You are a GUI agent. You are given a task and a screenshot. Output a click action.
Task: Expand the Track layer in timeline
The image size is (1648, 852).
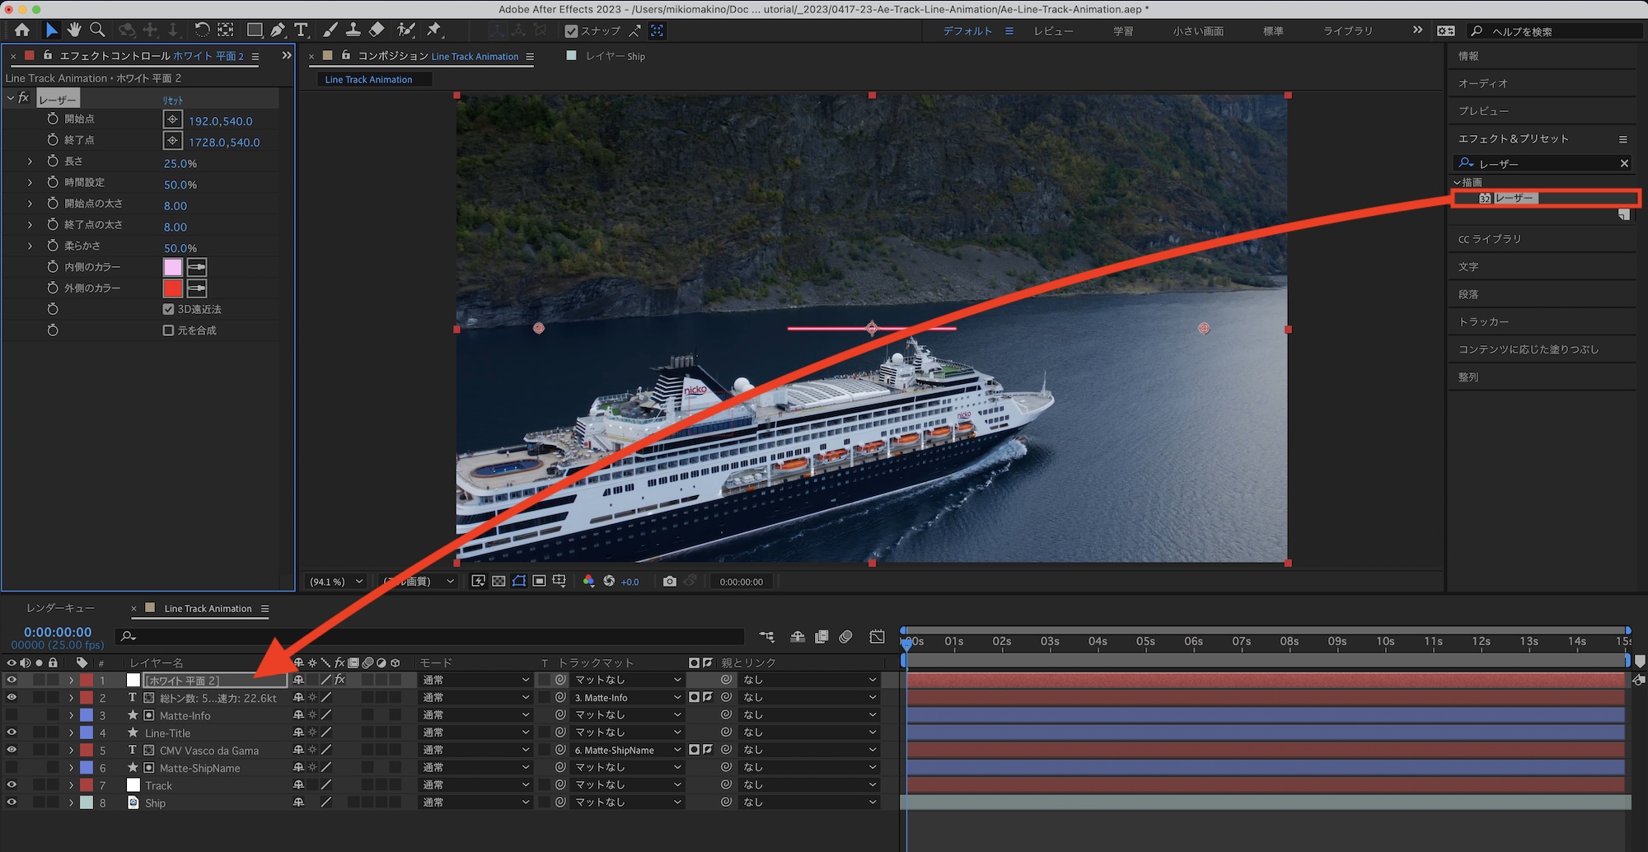click(x=72, y=785)
